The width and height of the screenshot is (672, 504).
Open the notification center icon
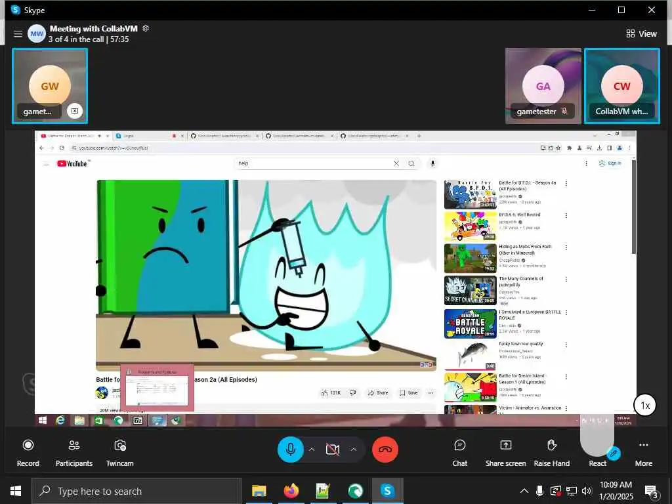point(652,492)
